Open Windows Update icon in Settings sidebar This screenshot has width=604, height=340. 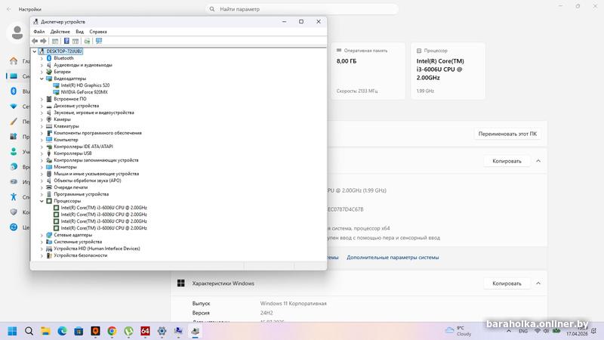[x=14, y=227]
